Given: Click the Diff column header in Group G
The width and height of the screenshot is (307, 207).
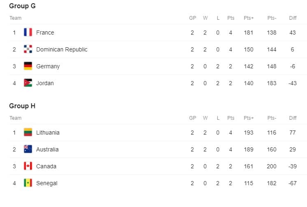Looking at the screenshot, I should click(293, 18).
